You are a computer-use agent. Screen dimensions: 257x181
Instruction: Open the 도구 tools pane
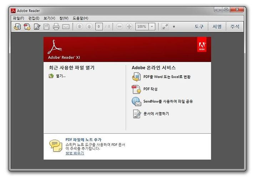(x=199, y=26)
